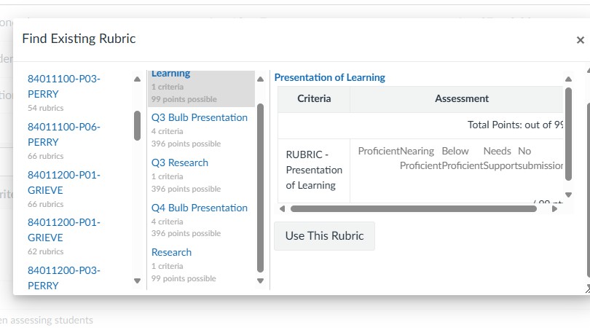Image resolution: width=590 pixels, height=333 pixels.
Task: Open 84011200-P01-GRIEVE with 66 rubrics
Action: click(63, 182)
